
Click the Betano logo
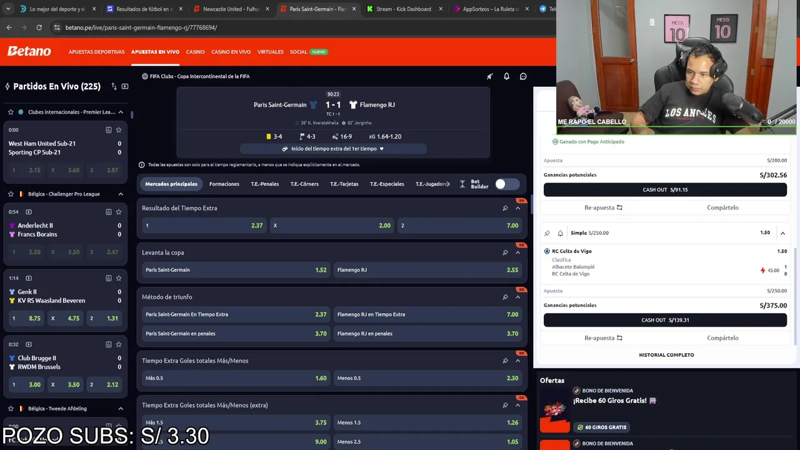[x=29, y=51]
